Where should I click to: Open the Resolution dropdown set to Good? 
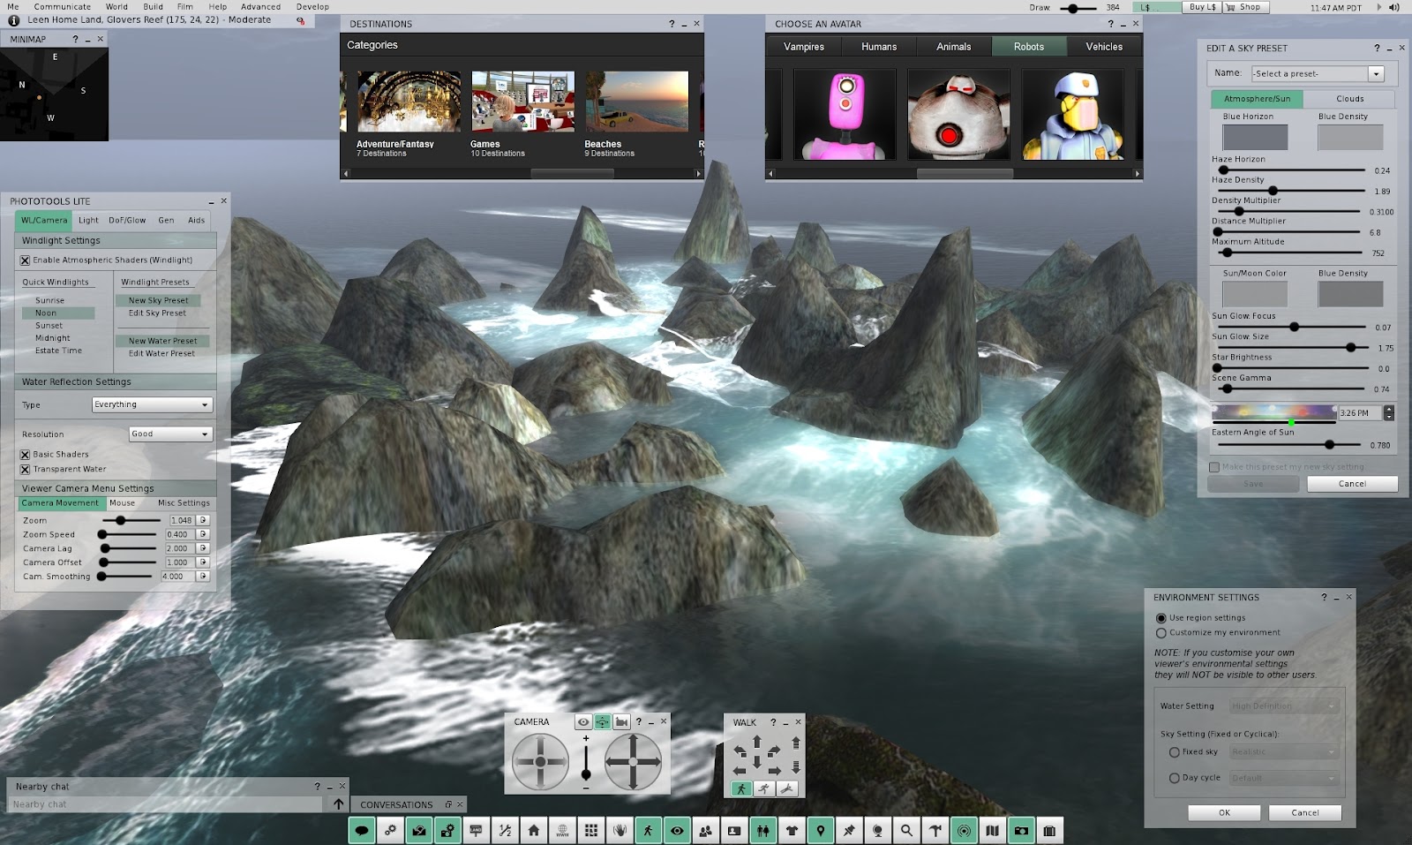(x=170, y=434)
